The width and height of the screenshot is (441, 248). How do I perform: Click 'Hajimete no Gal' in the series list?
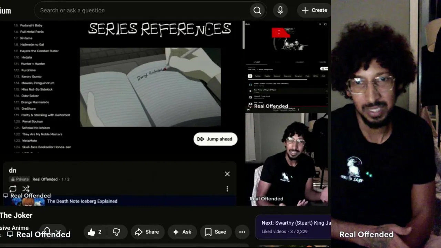[32, 45]
